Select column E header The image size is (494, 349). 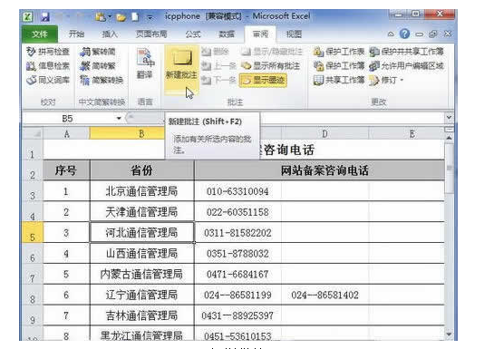[x=412, y=134]
